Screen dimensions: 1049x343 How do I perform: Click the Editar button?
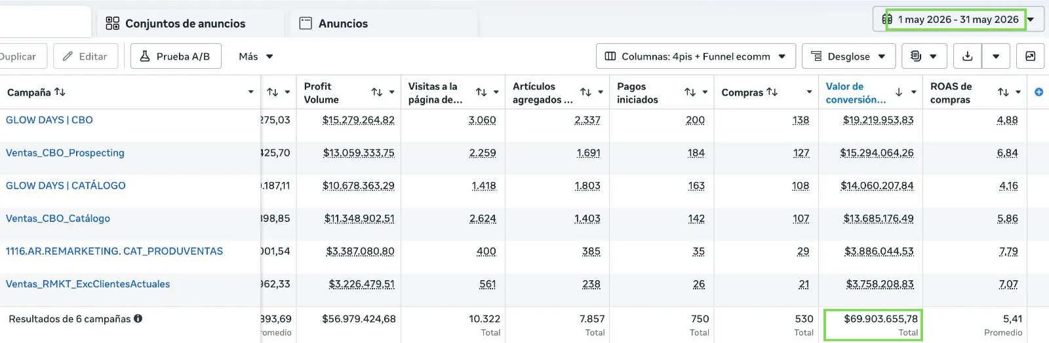pos(85,56)
